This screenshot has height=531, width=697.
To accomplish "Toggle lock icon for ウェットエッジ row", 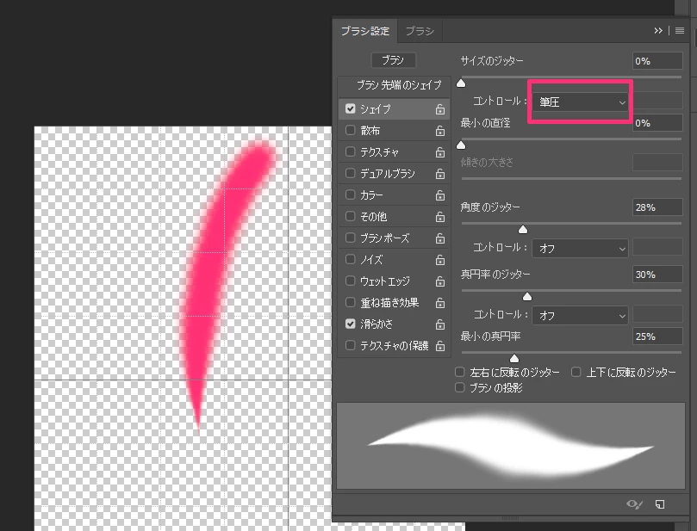I will click(439, 281).
